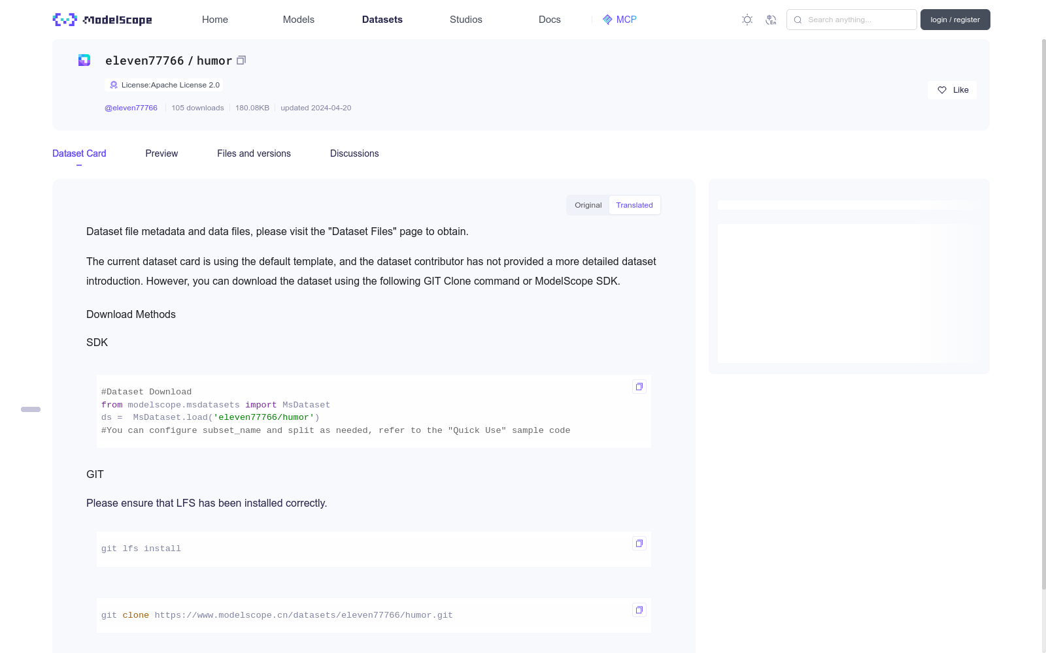
Task: Select the Translated view option
Action: [x=634, y=205]
